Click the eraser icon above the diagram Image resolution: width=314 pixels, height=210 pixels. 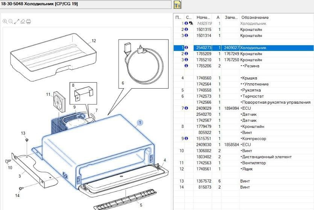[x=23, y=21]
